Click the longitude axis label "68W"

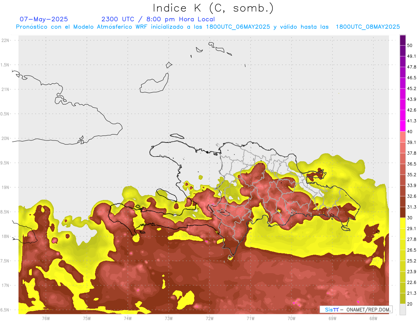373,318
